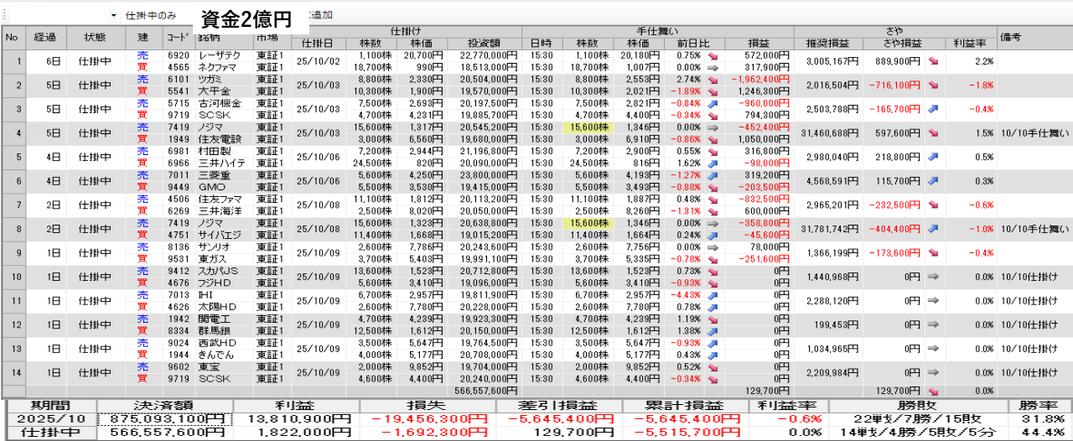Click the 投資額 column header
Screen dimensions: 1073x441
484,44
